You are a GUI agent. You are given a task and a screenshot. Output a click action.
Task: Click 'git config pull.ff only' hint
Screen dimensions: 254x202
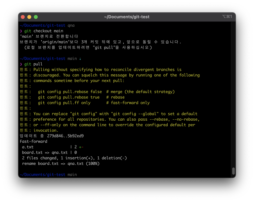pyautogui.click(x=64, y=103)
